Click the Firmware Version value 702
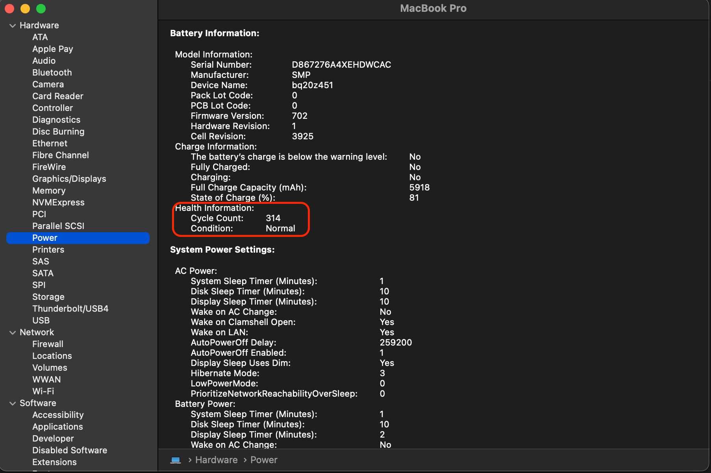 tap(300, 116)
